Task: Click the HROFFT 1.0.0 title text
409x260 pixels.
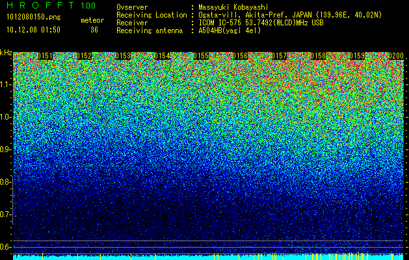Action: click(x=51, y=5)
